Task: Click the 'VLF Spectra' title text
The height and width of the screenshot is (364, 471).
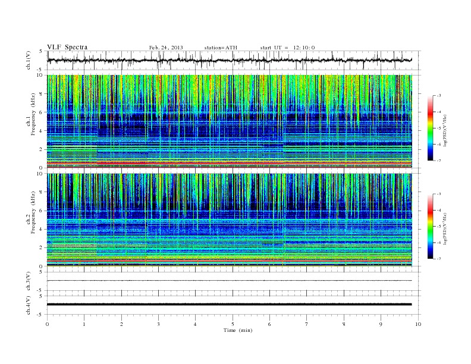Action: (x=67, y=47)
